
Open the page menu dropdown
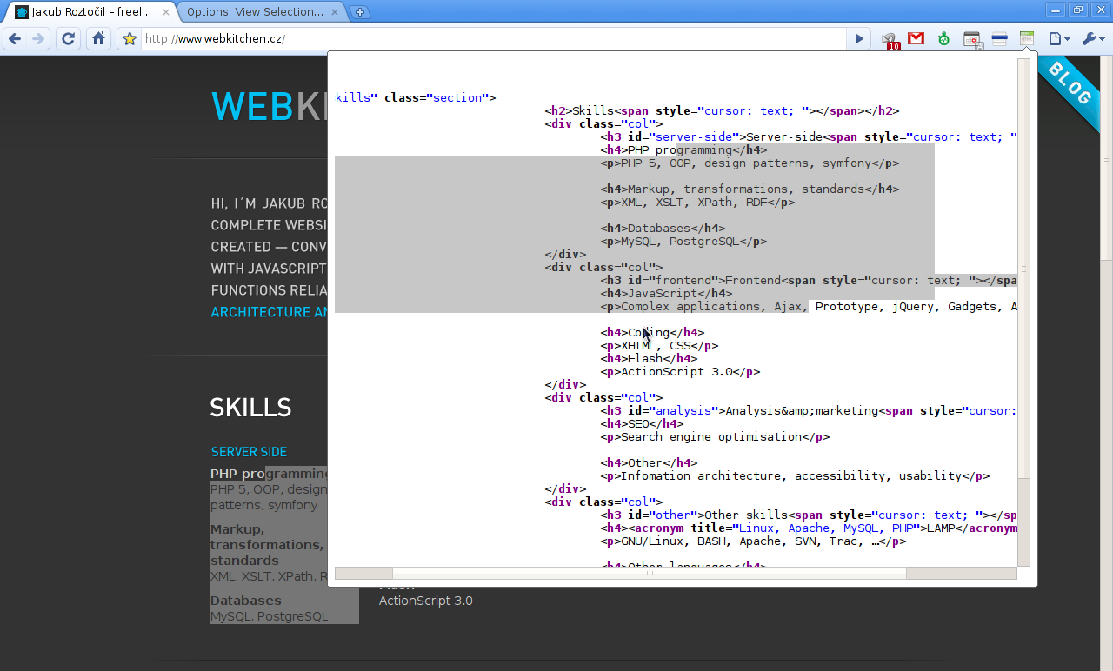[1058, 38]
